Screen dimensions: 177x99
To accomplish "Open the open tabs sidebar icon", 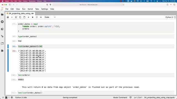I will coord(2,43).
